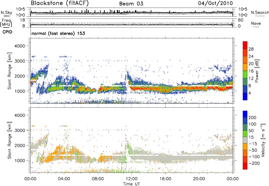Click the "−100" label on the velocity colorbar
Viewport: 269px width, 186px height.
pyautogui.click(x=254, y=156)
